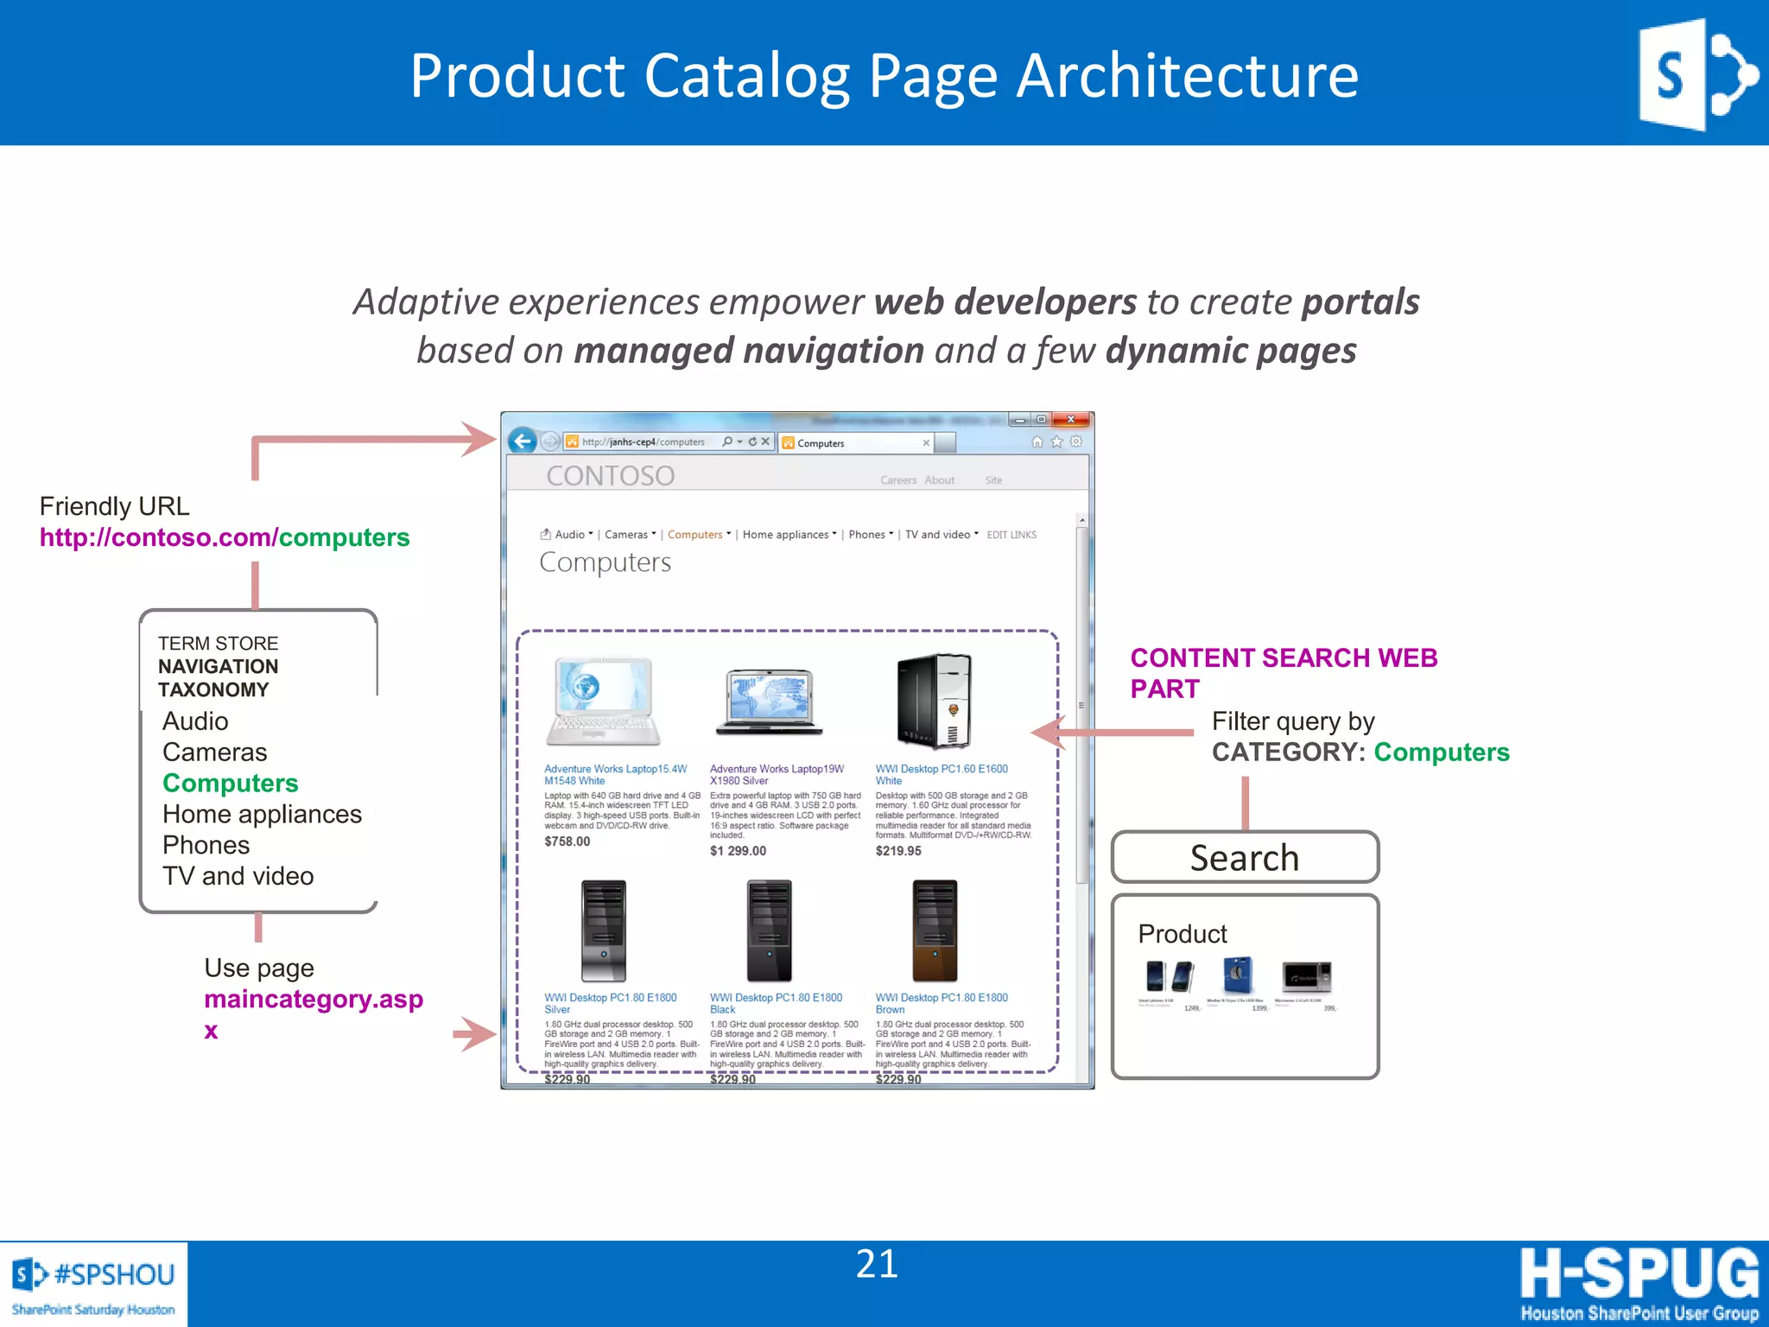The width and height of the screenshot is (1769, 1327).
Task: Click the stop loading X icon
Action: (x=765, y=441)
